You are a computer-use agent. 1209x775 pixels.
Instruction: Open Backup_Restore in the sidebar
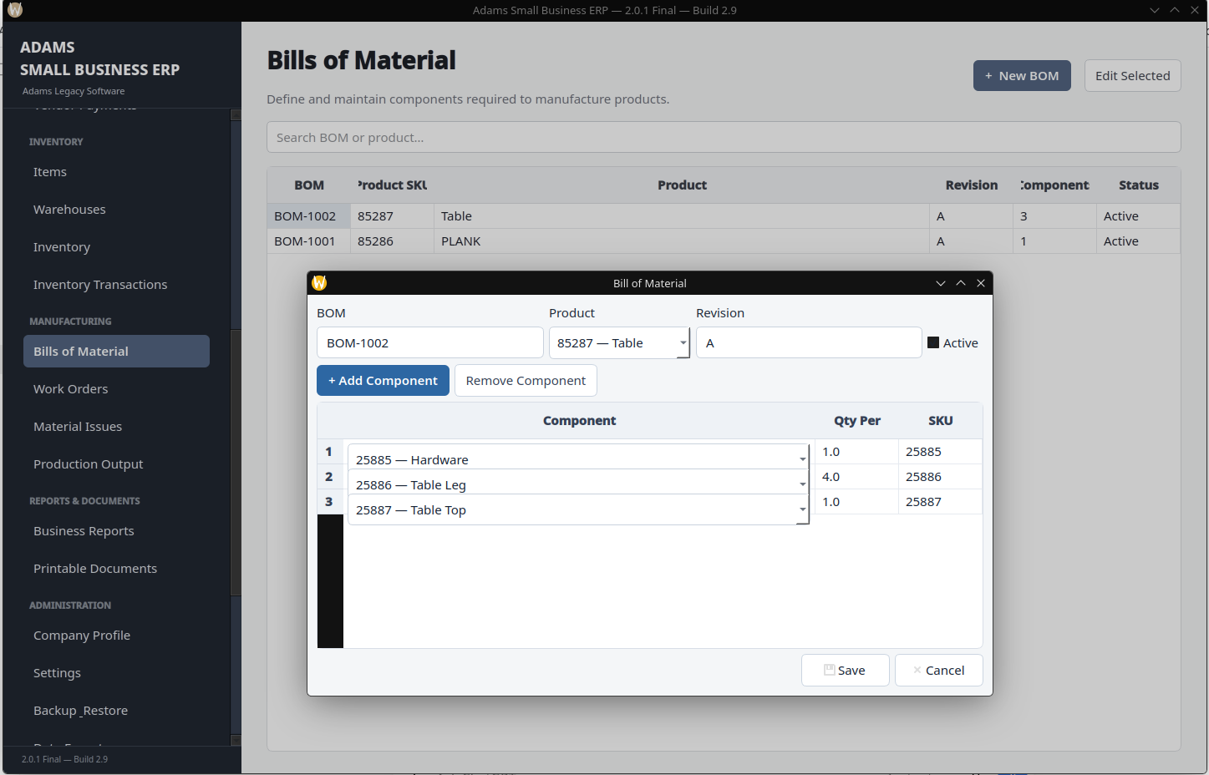(x=116, y=711)
